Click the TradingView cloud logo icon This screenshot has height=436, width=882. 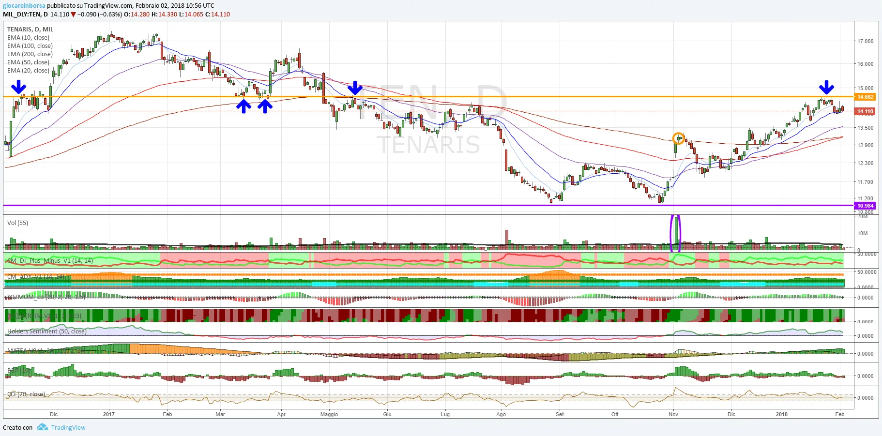(x=43, y=427)
